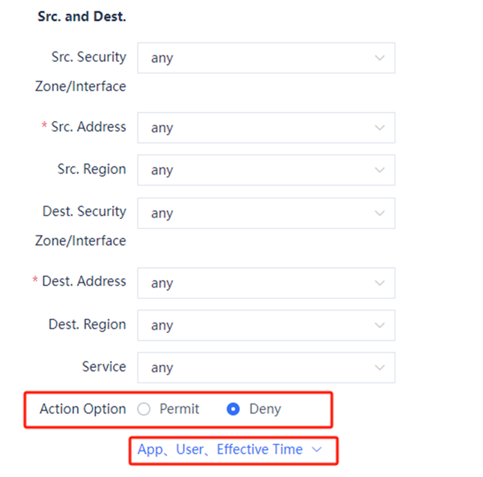
Task: Open the Src. Address dropdown
Action: (266, 128)
